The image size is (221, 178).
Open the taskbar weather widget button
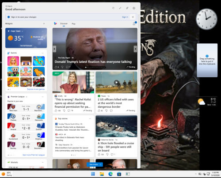click(7, 174)
